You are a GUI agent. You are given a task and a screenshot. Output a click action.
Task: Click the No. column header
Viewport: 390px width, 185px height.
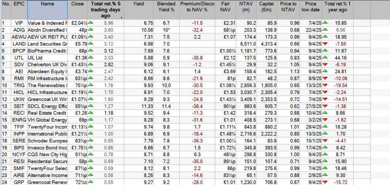6,10
